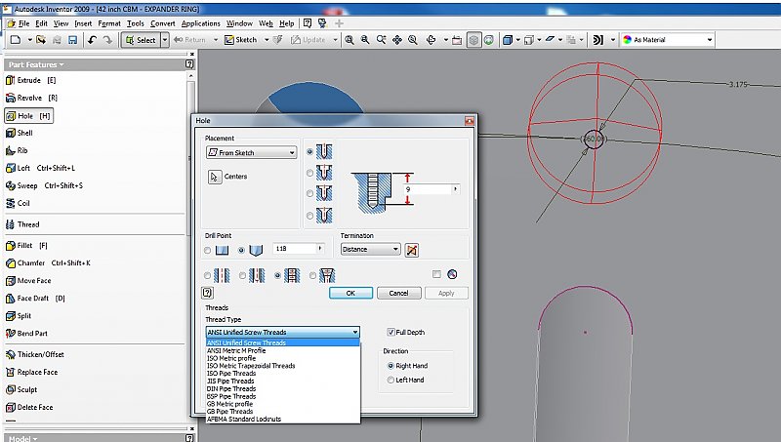Open the Applications menu

point(200,23)
